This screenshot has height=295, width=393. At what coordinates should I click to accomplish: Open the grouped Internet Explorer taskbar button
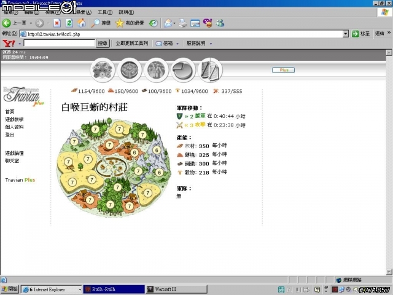(x=51, y=289)
